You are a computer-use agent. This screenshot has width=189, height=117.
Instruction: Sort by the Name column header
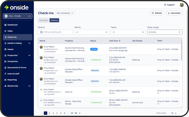click(x=42, y=41)
